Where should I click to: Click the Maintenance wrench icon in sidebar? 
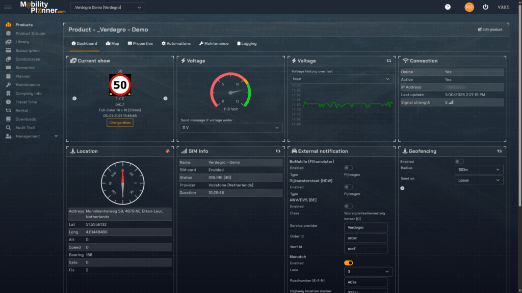[8, 84]
